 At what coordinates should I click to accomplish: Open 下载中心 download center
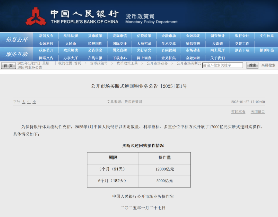click(x=120, y=58)
